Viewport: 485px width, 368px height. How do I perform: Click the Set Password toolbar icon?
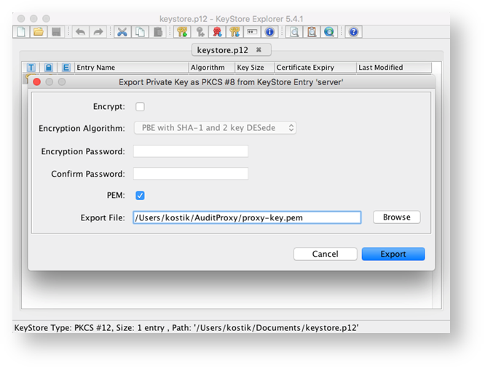[252, 32]
